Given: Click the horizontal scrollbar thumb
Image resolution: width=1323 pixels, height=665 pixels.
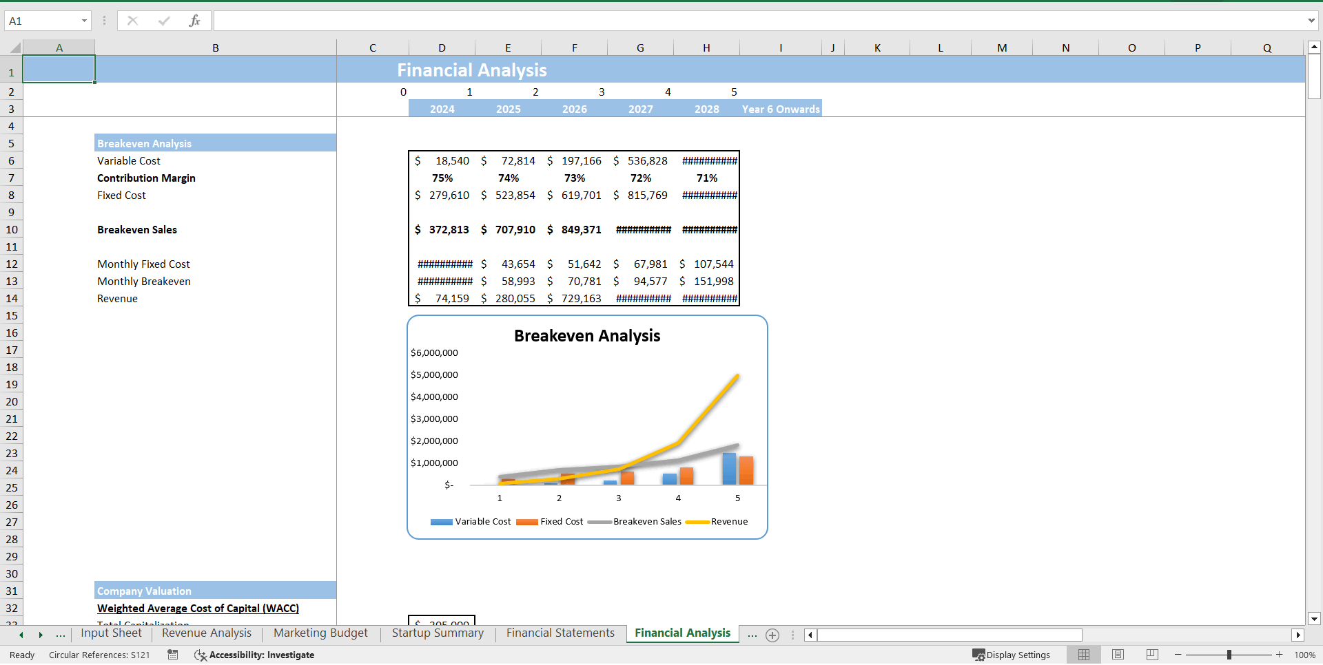Looking at the screenshot, I should click(x=950, y=635).
